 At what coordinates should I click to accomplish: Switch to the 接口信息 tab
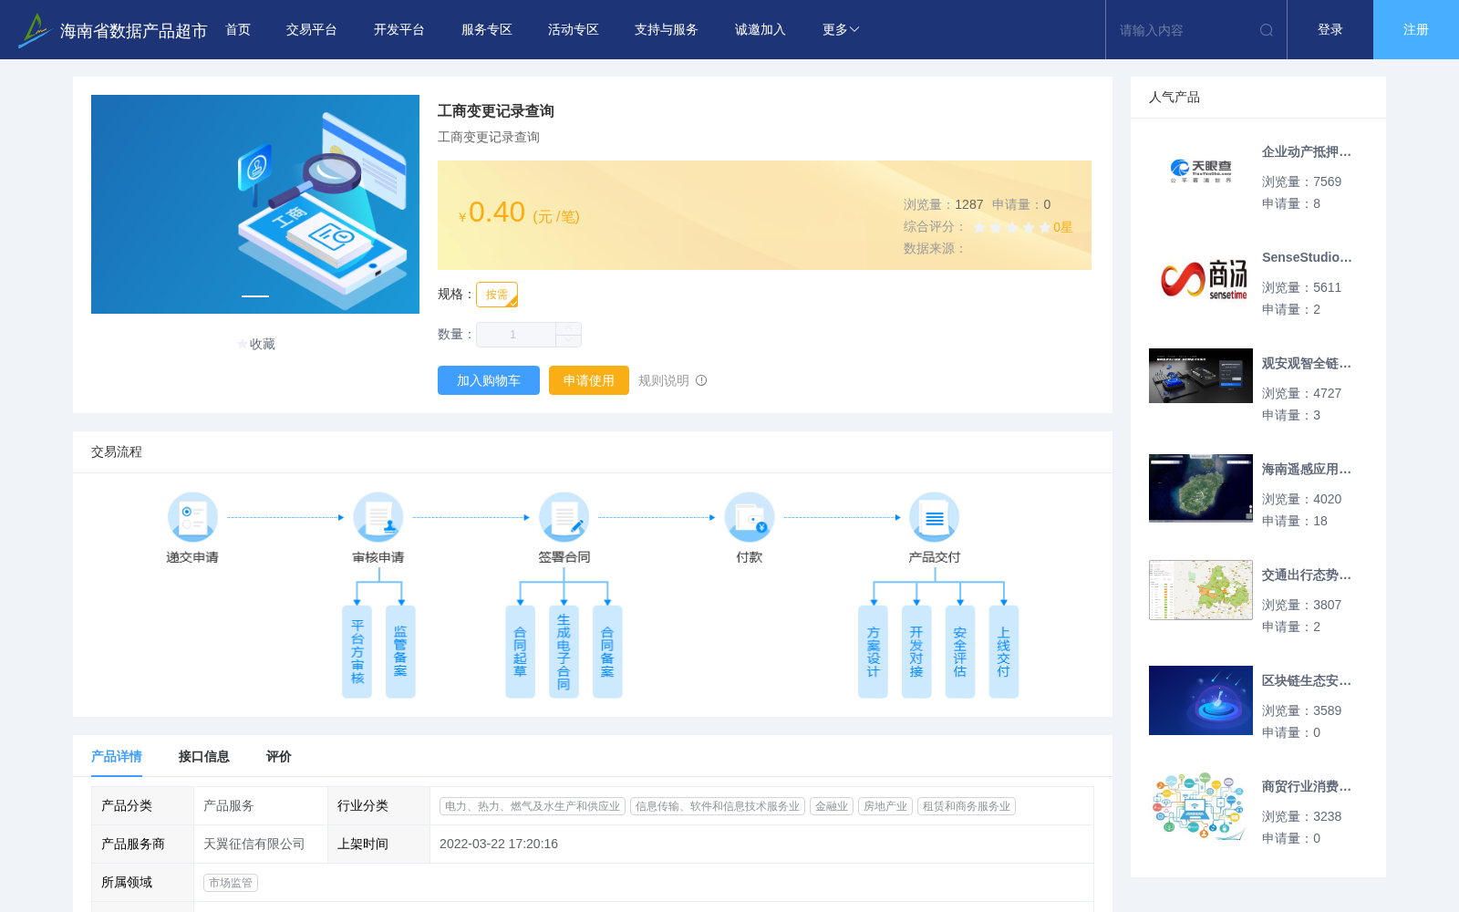point(204,756)
